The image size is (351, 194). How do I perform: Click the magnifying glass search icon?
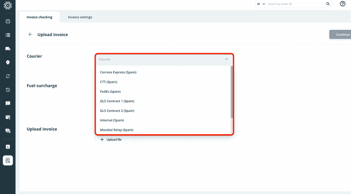pos(328,4)
